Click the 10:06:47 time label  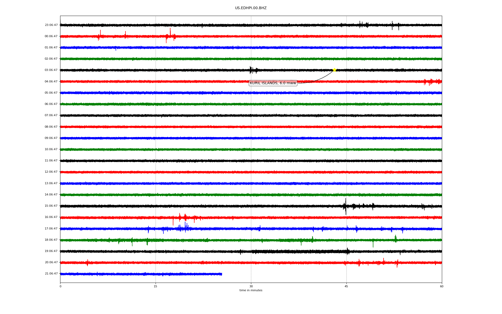tap(51, 149)
